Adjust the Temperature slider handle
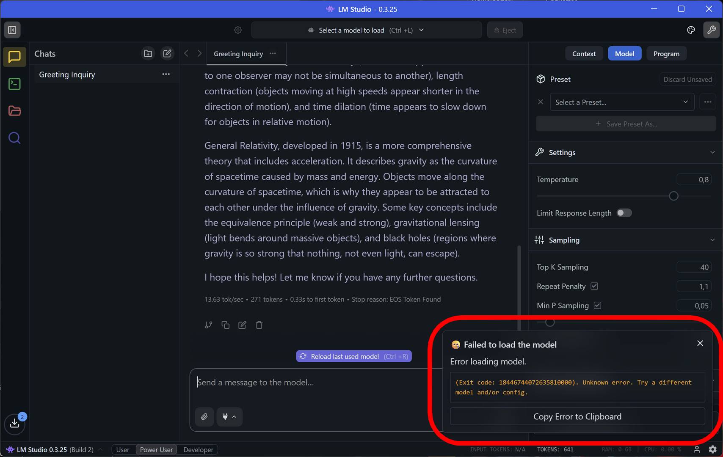This screenshot has width=723, height=457. pos(673,196)
